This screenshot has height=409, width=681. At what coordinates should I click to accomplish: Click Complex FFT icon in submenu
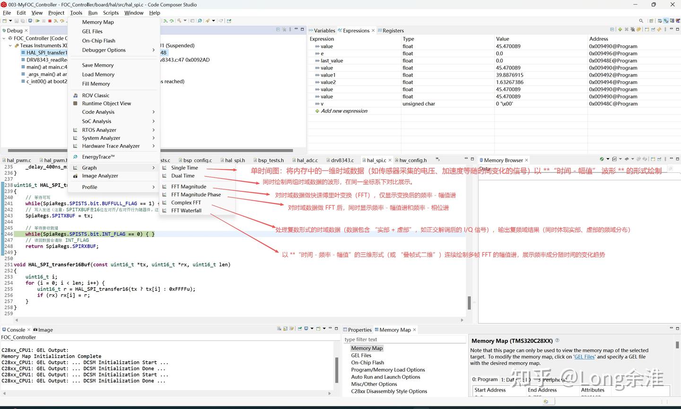(165, 203)
